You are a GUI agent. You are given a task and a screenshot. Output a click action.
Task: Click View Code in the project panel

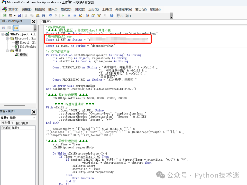click(3, 28)
